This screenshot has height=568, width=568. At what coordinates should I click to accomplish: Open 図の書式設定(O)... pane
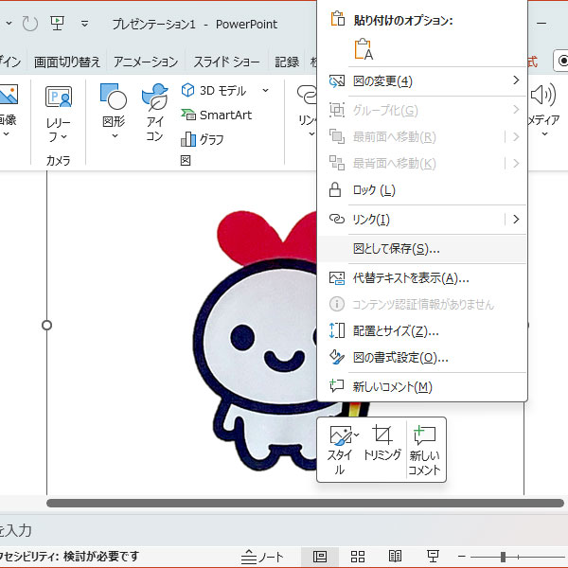click(x=422, y=358)
